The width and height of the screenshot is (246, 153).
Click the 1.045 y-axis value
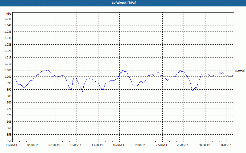9,19
